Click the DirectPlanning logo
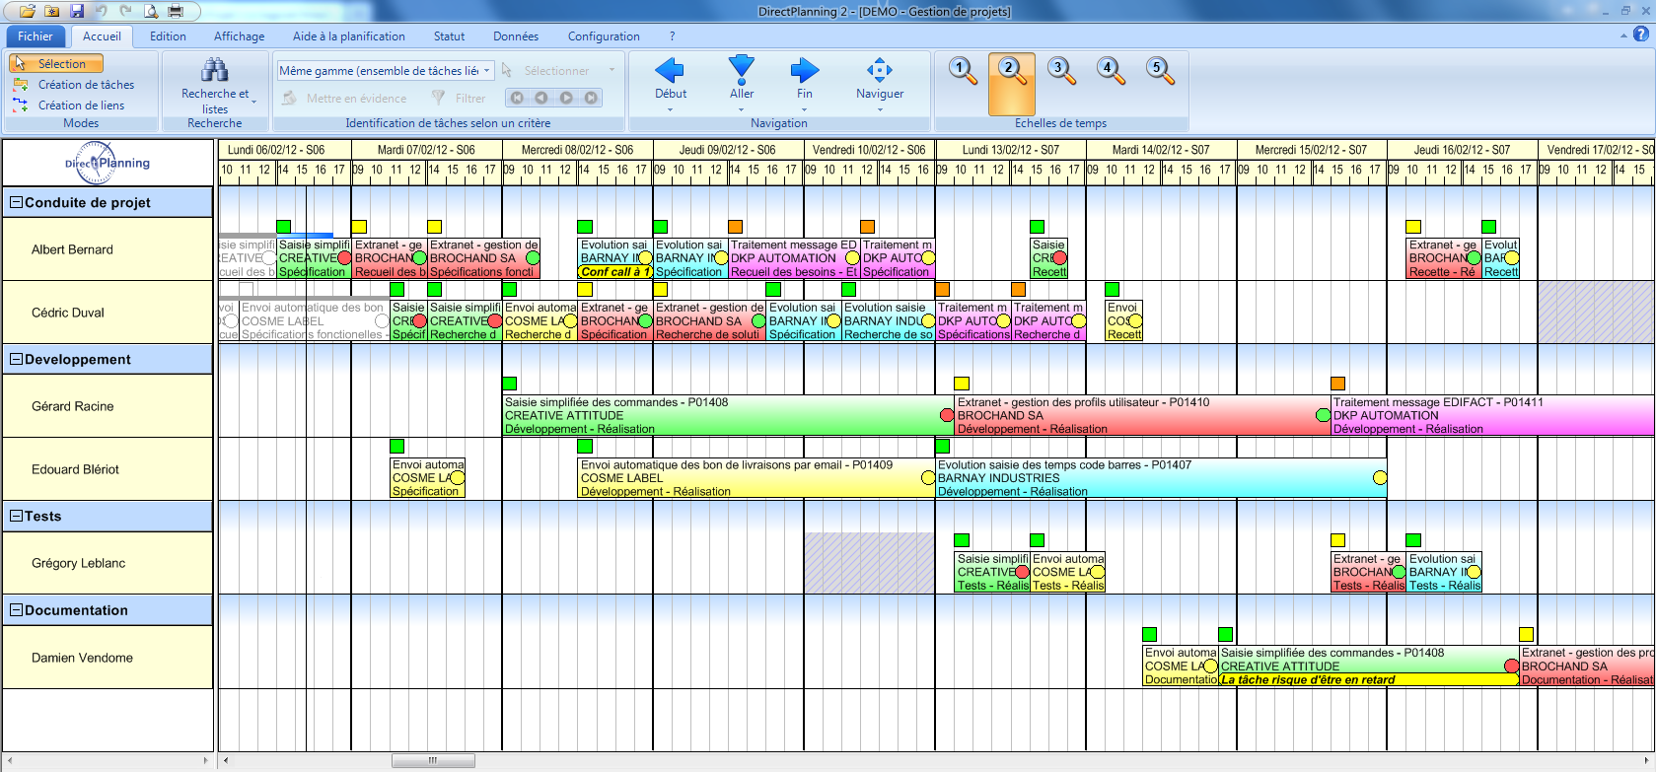 (108, 163)
